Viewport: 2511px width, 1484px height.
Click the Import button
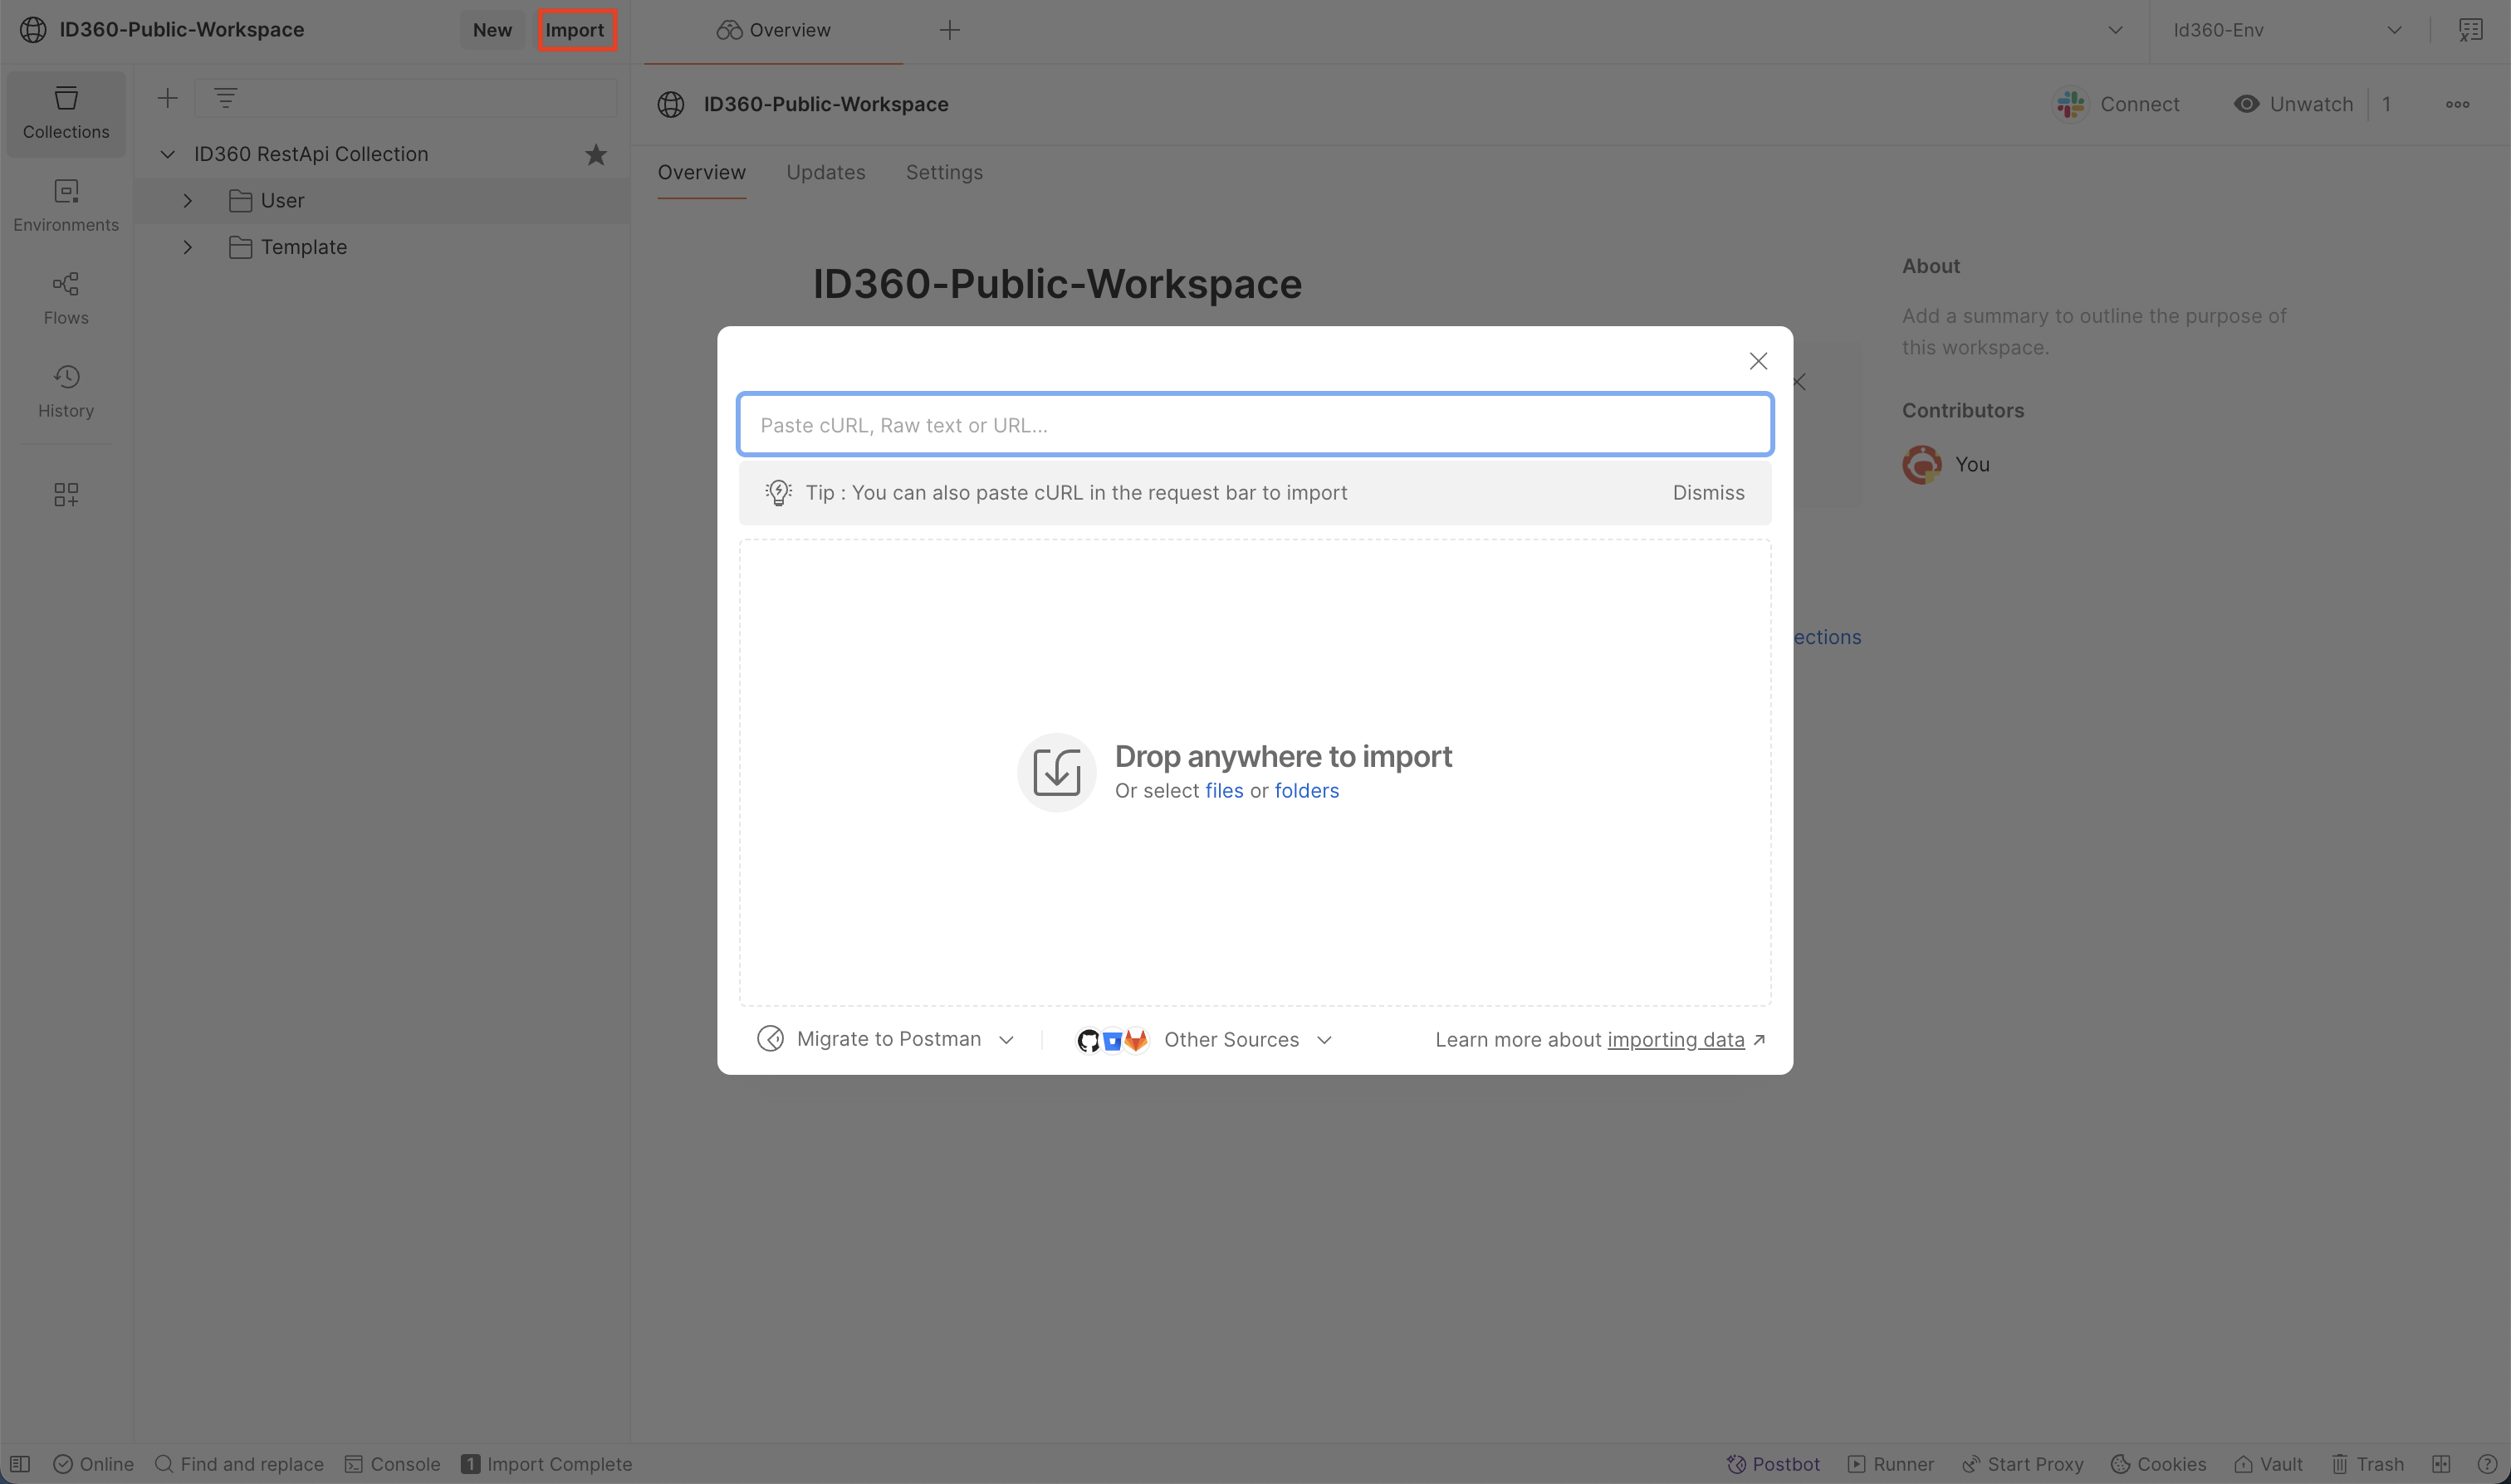pyautogui.click(x=575, y=30)
